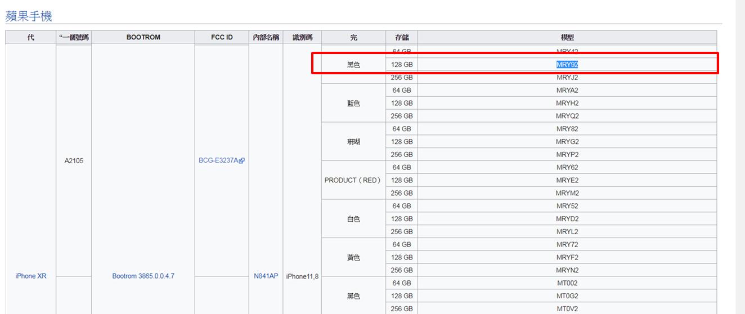The height and width of the screenshot is (314, 745).
Task: Click the external link icon beside BCG-E3237A
Action: click(242, 161)
